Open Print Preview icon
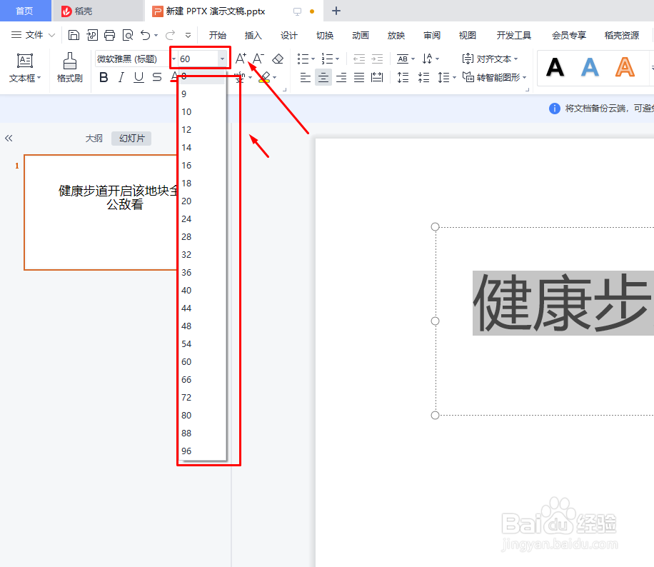 tap(128, 35)
